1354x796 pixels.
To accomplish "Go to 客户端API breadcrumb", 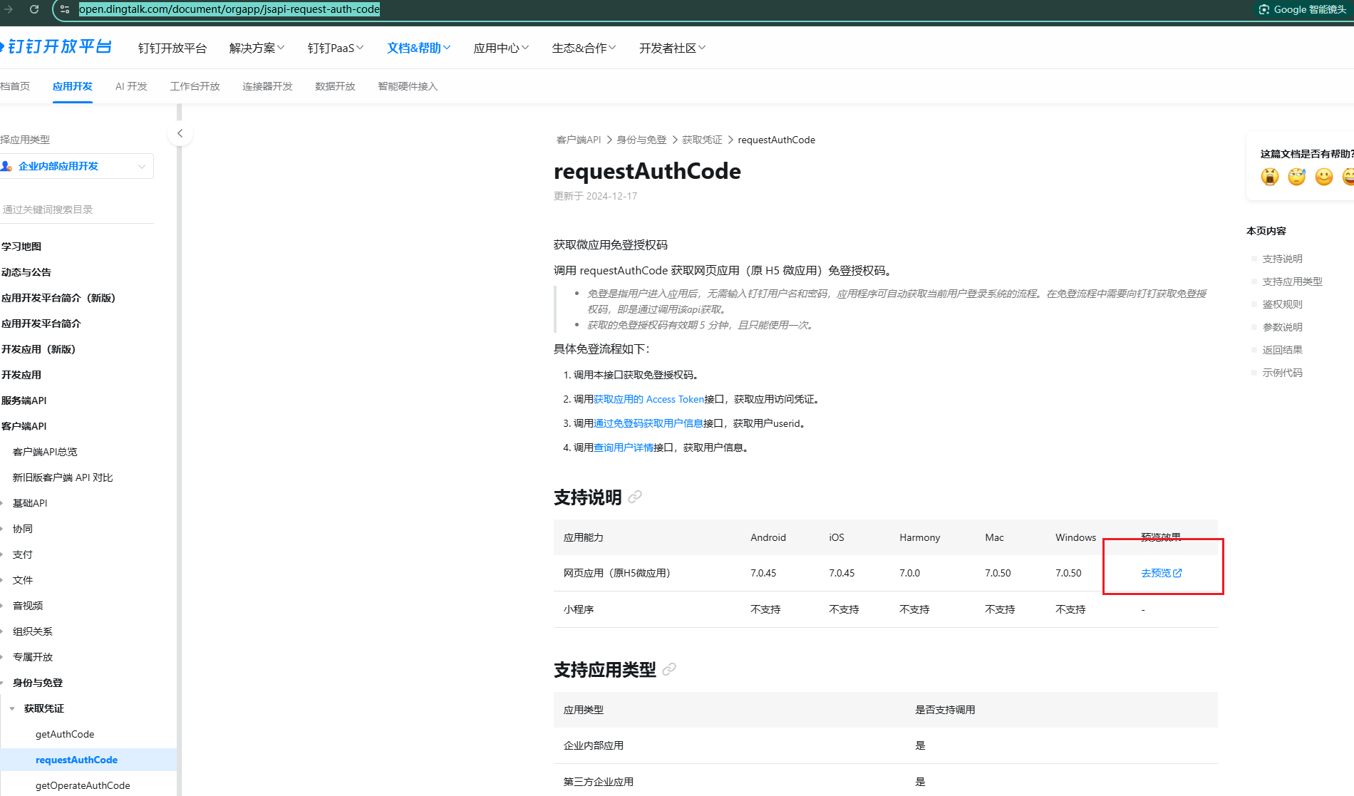I will coord(579,140).
